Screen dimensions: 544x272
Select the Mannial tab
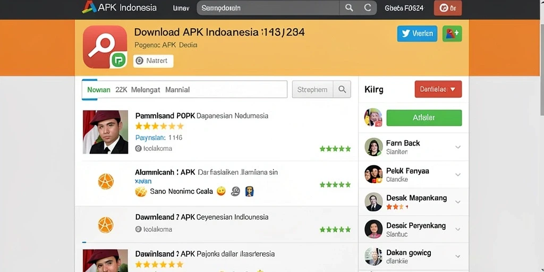(x=177, y=90)
